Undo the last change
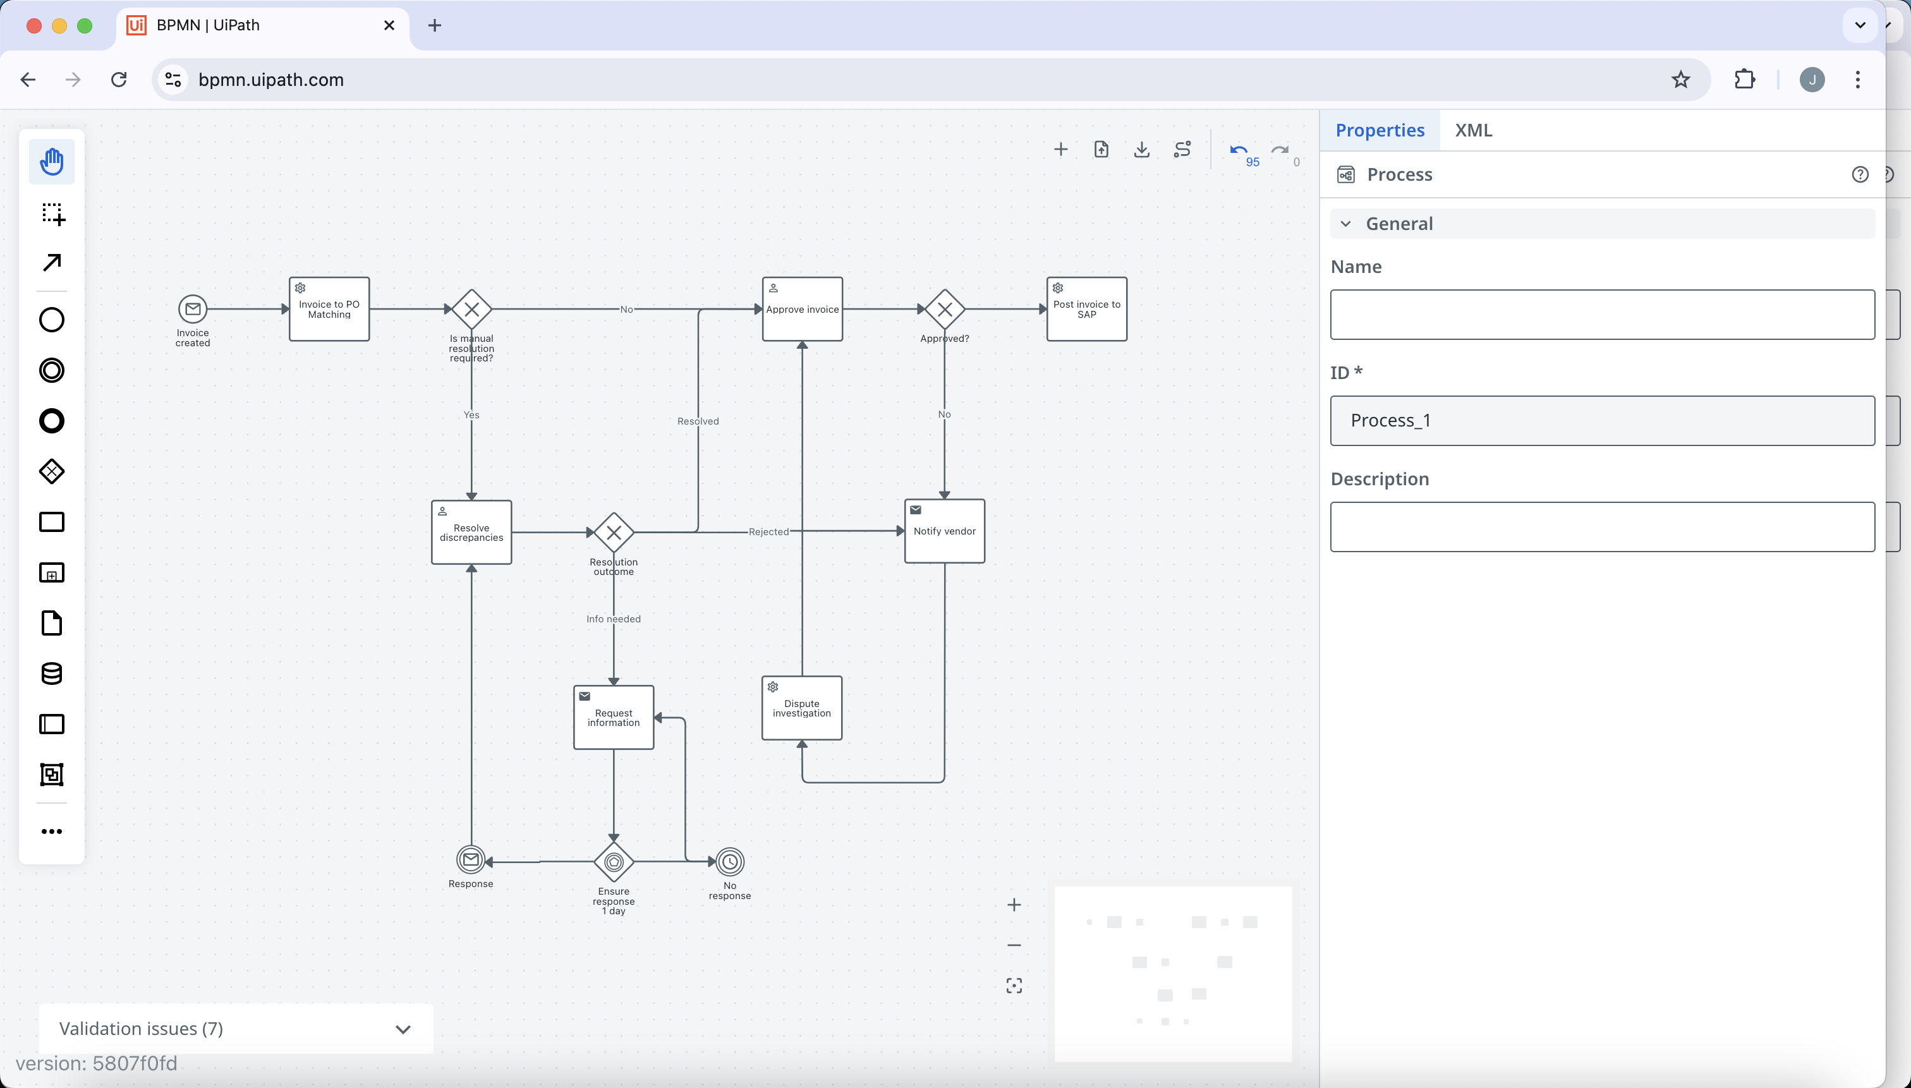This screenshot has height=1088, width=1911. [x=1239, y=150]
